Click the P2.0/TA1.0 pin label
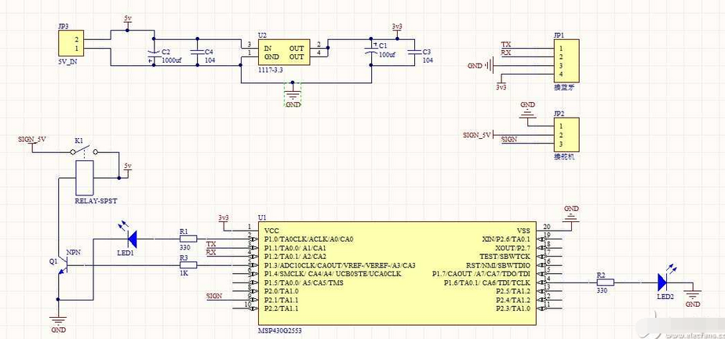Image resolution: width=725 pixels, height=339 pixels. pyautogui.click(x=282, y=291)
